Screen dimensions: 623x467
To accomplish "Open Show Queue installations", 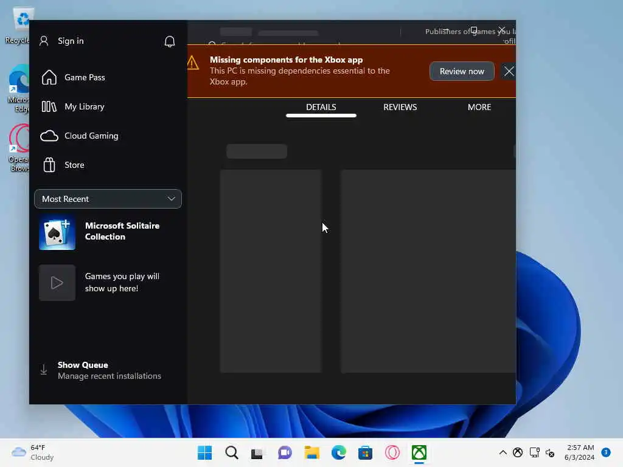I will 110,370.
